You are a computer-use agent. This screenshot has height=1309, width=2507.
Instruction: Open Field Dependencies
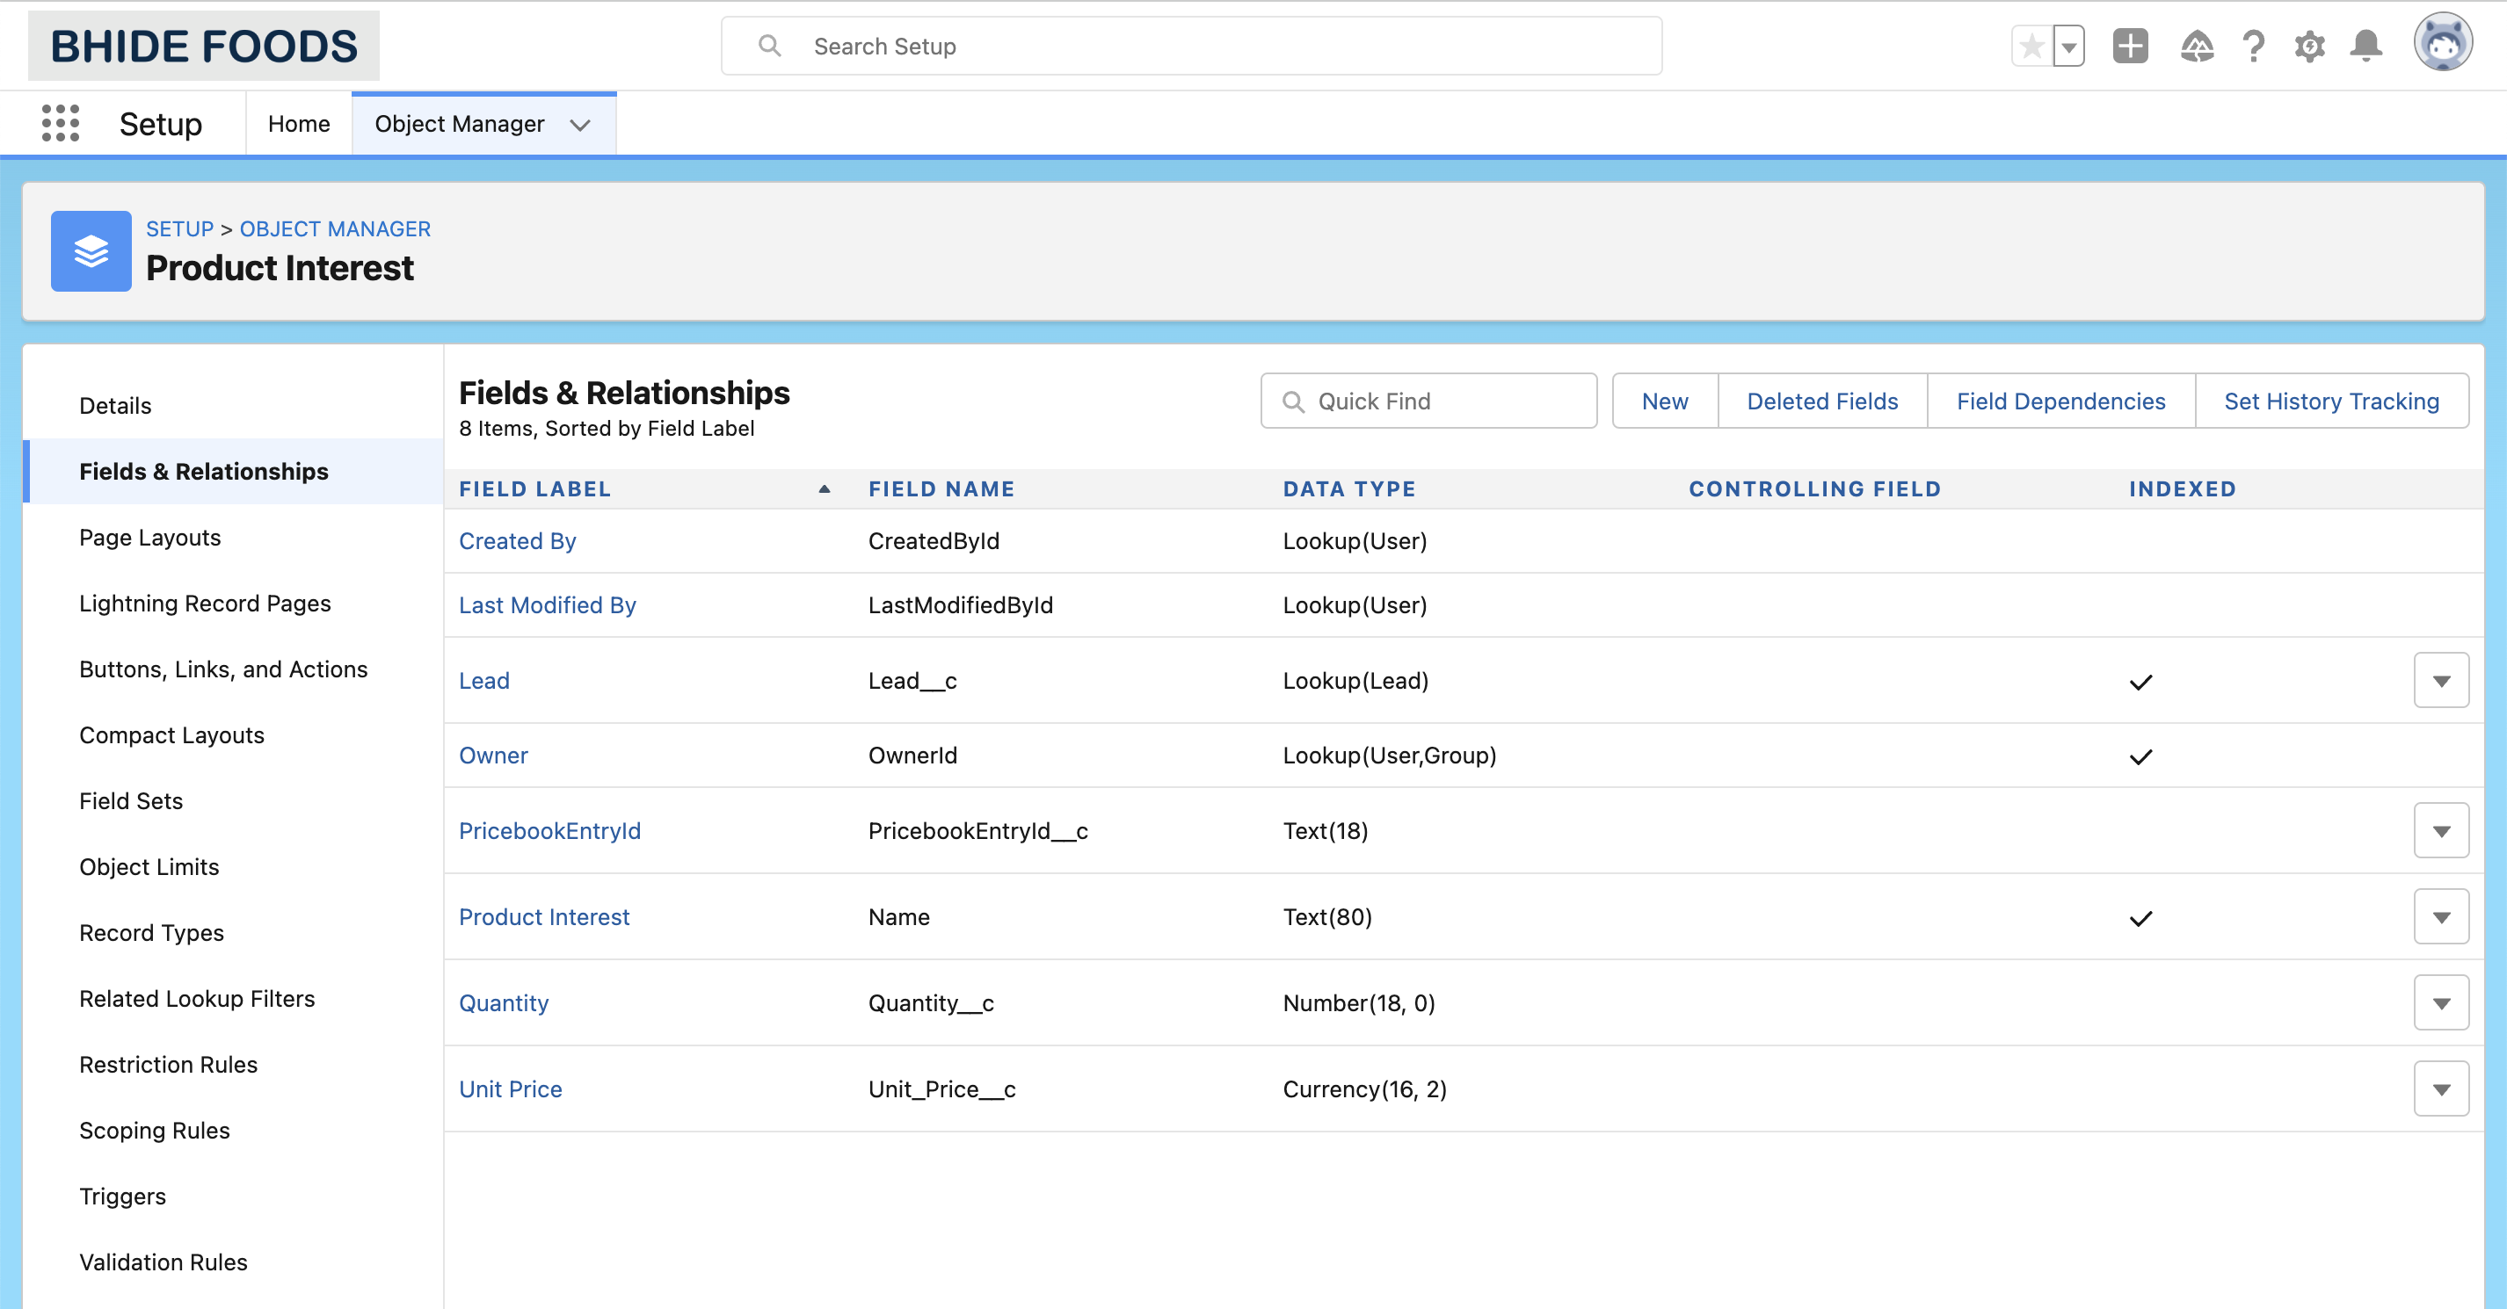pyautogui.click(x=2060, y=401)
